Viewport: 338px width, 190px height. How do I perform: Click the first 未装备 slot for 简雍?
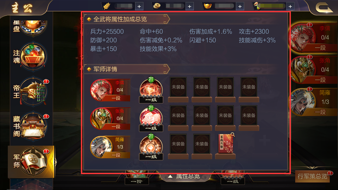178,144
